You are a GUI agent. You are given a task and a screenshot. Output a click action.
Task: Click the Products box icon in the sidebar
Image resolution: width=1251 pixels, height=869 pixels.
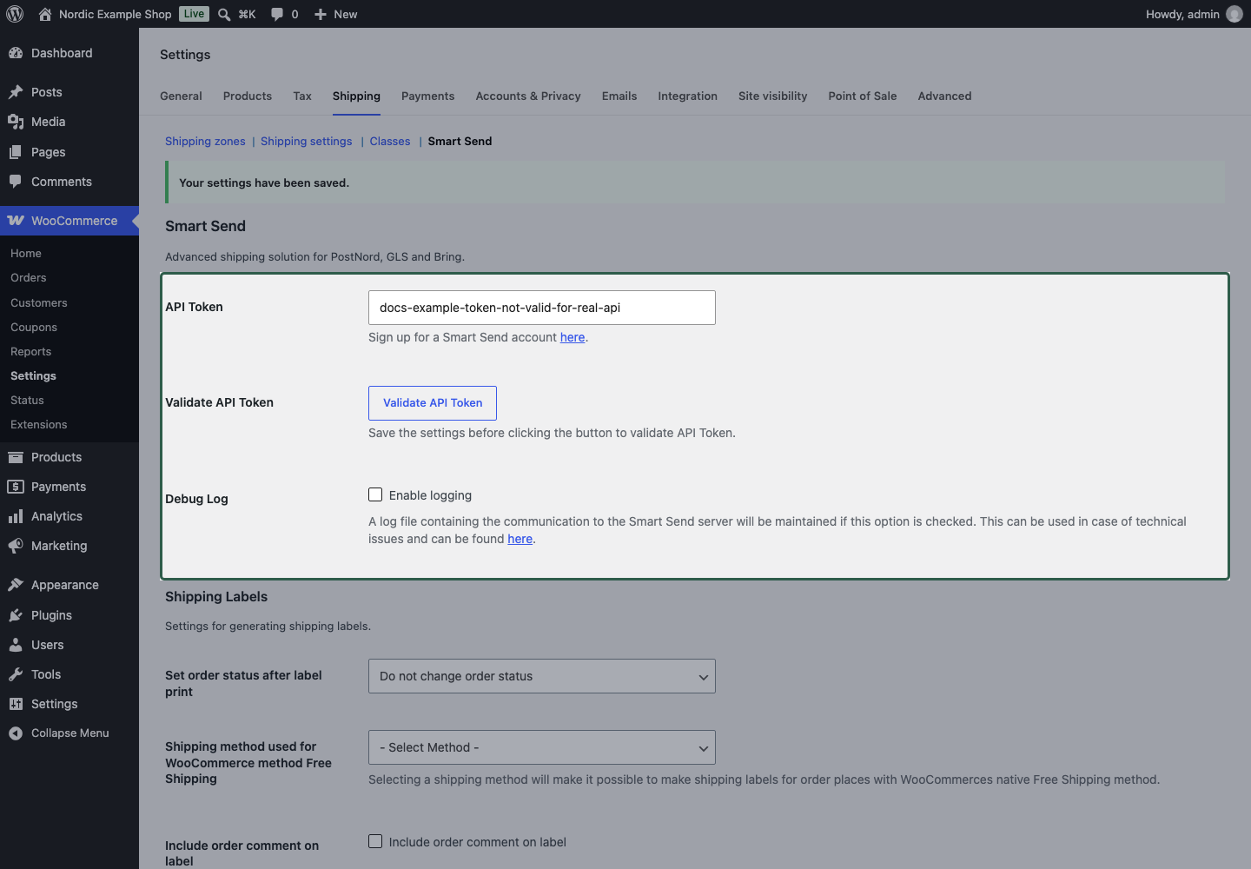pyautogui.click(x=16, y=457)
